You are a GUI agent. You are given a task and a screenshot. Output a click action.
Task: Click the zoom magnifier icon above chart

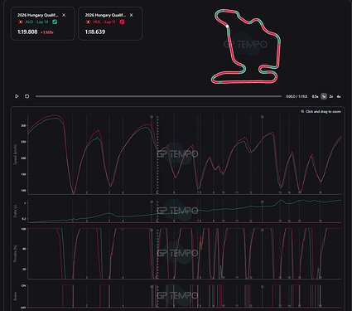302,111
